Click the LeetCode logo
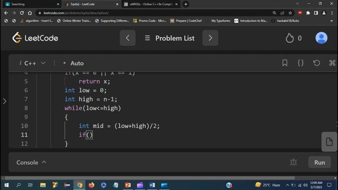The image size is (338, 190). [35, 38]
